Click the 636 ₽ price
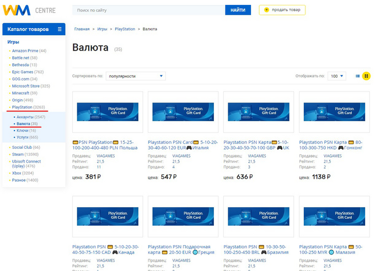386x271 pixels. (244, 177)
